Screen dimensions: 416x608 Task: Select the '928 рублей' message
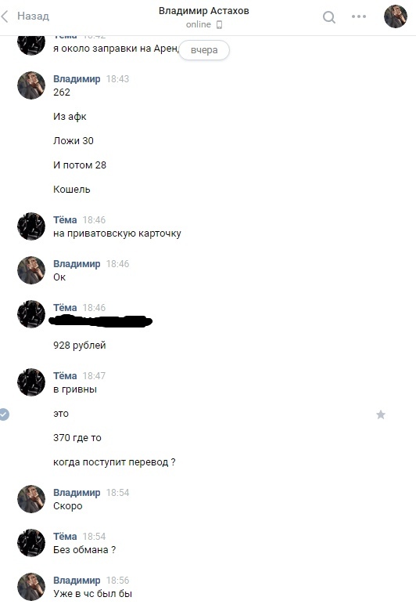coord(79,345)
